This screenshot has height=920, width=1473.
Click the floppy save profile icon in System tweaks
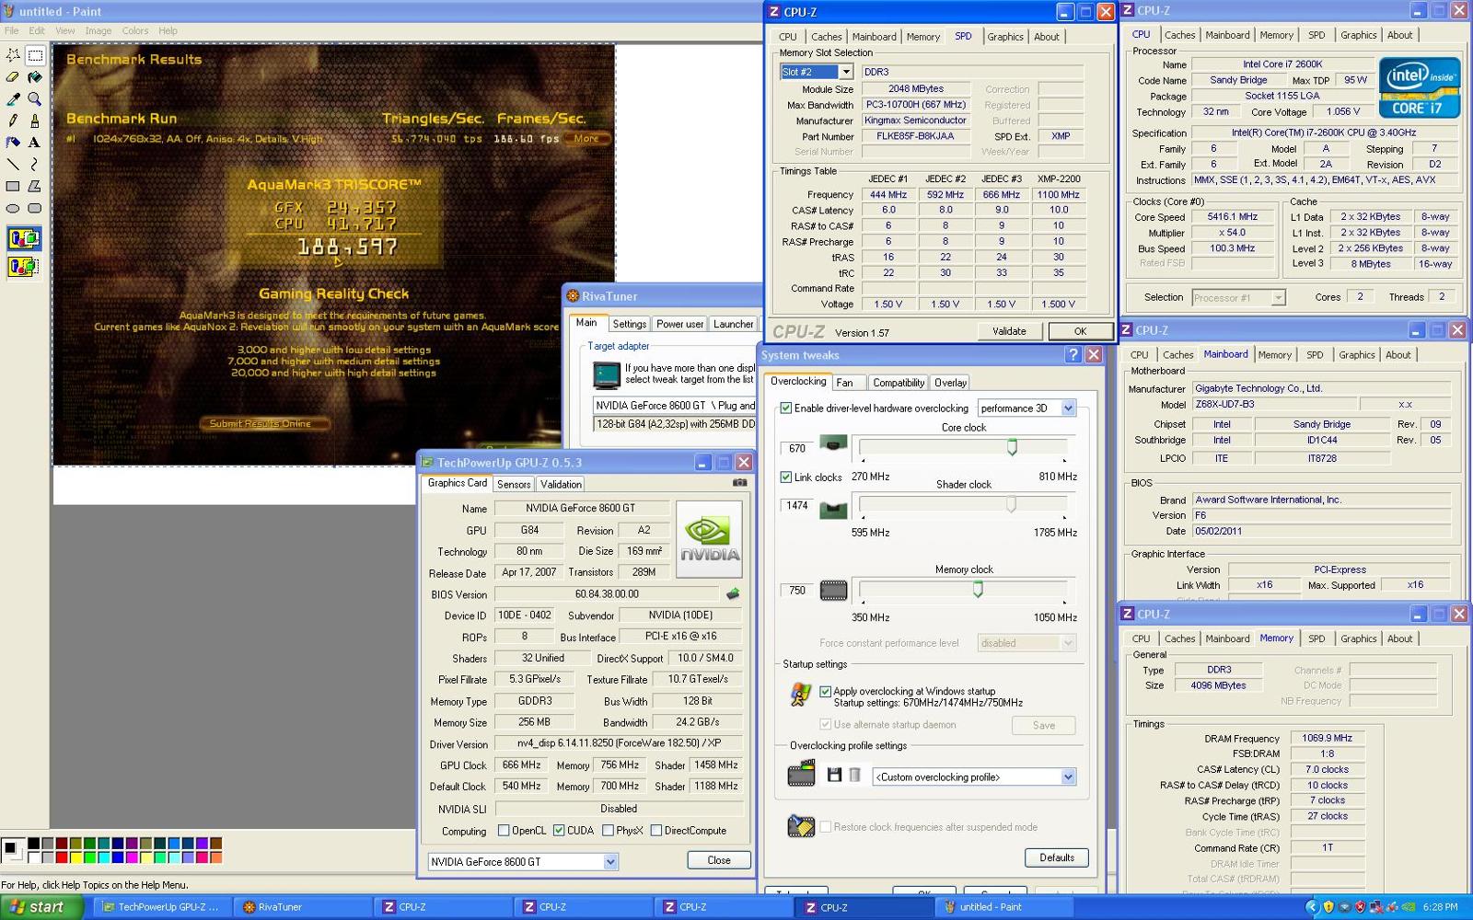click(834, 776)
